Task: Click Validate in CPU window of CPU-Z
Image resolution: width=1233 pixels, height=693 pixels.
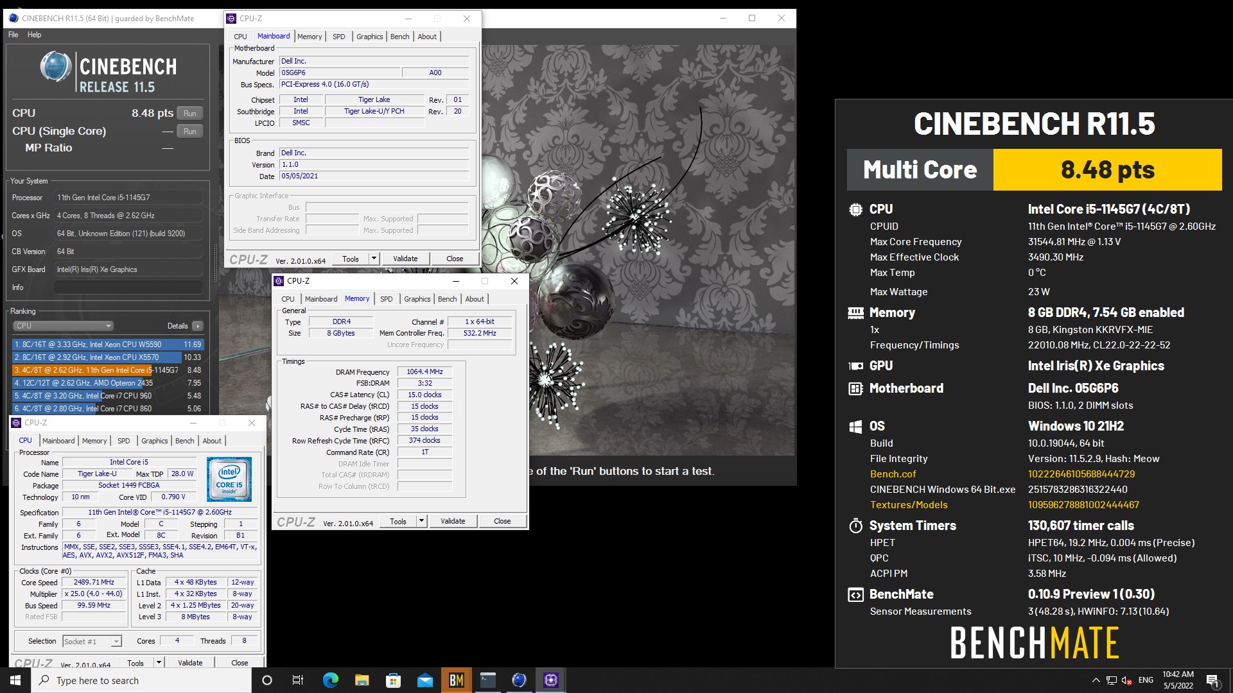Action: coord(190,662)
